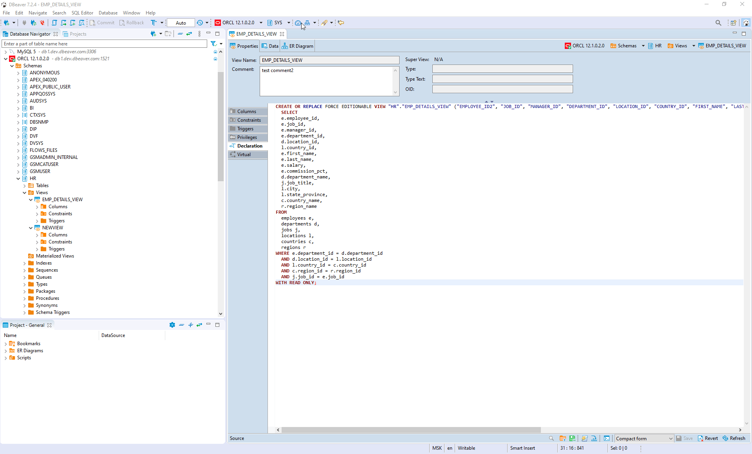The width and height of the screenshot is (752, 454).
Task: Click inside the Comment text field
Action: (x=327, y=80)
